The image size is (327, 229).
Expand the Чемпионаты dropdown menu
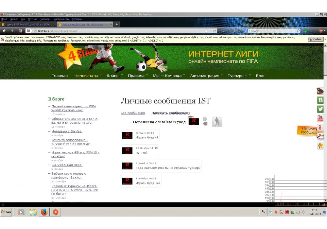(x=88, y=76)
